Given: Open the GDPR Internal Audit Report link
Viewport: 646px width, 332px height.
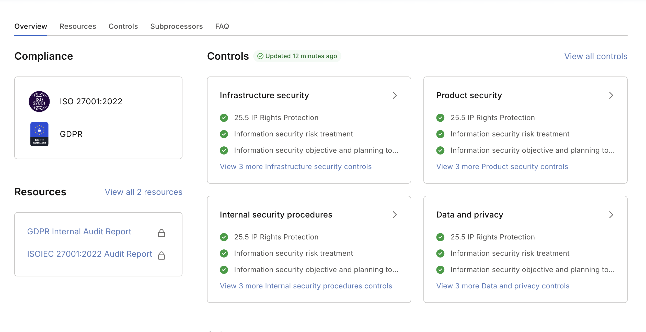Looking at the screenshot, I should pos(79,232).
